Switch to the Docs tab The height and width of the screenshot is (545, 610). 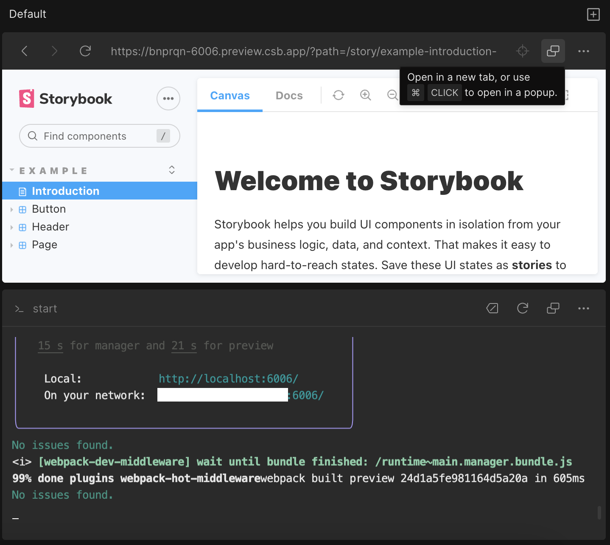[x=289, y=96]
